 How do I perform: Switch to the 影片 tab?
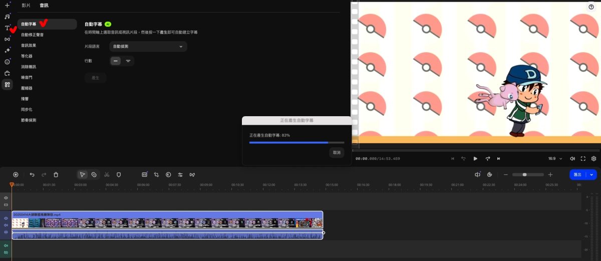tap(26, 6)
